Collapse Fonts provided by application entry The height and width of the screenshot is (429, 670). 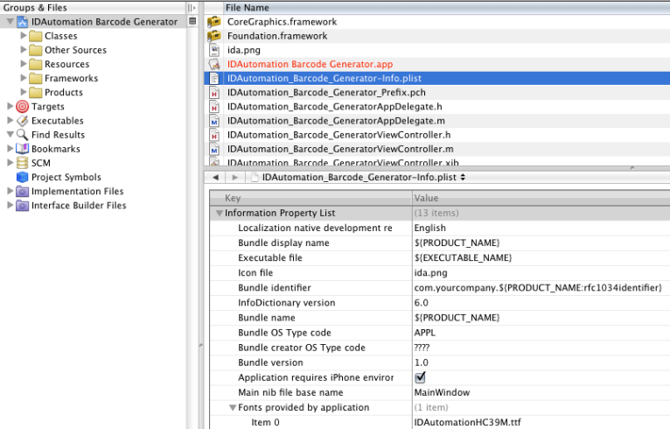tap(233, 408)
